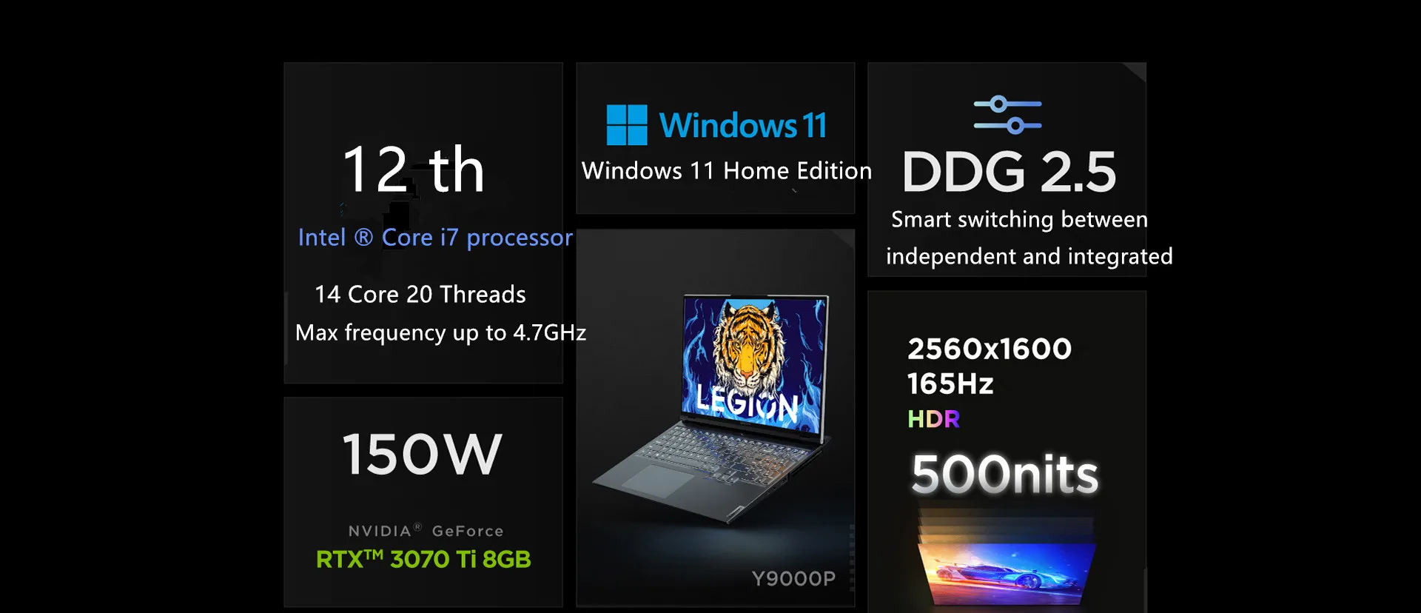Click the 2560x1600 resolution text

tap(990, 349)
